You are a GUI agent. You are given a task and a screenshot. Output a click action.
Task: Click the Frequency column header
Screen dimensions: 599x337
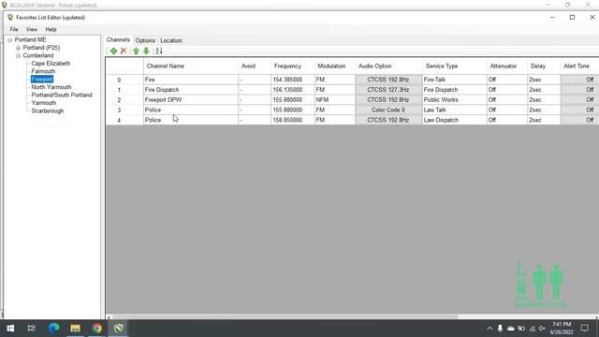tap(293, 66)
